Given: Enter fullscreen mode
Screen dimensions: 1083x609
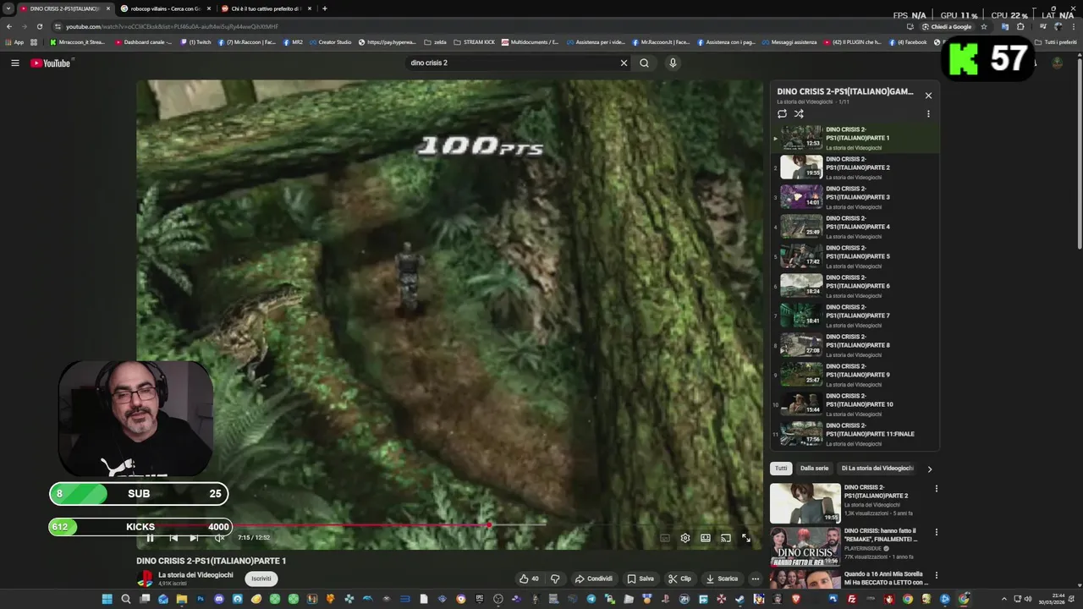Looking at the screenshot, I should 746,538.
